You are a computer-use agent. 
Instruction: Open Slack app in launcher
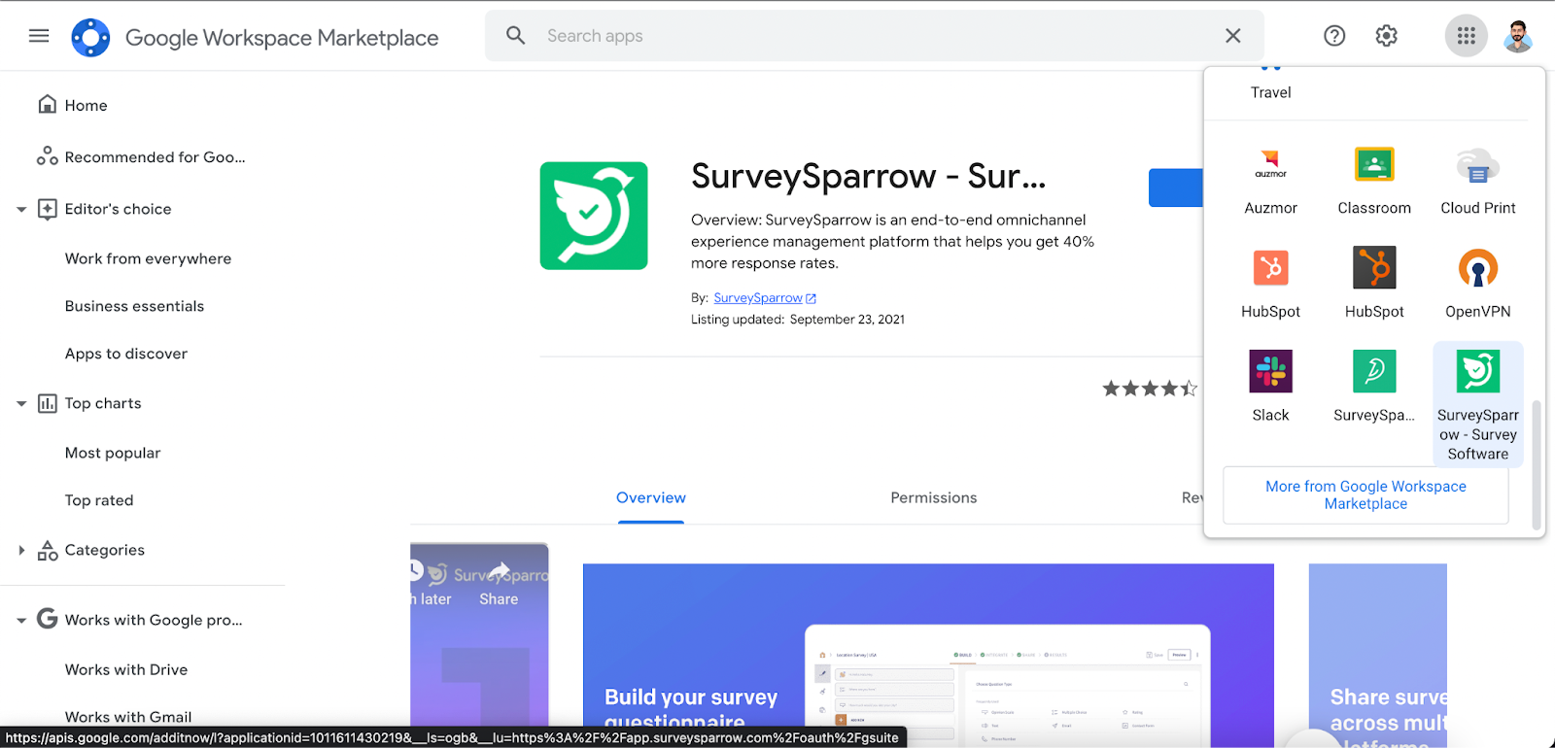pos(1270,387)
